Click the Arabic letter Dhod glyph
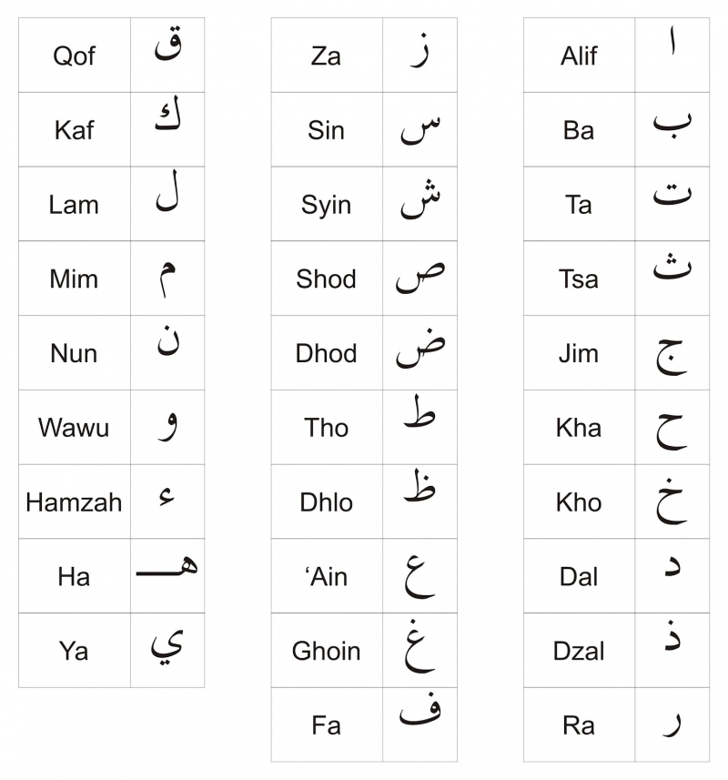The height and width of the screenshot is (780, 728). (x=420, y=350)
